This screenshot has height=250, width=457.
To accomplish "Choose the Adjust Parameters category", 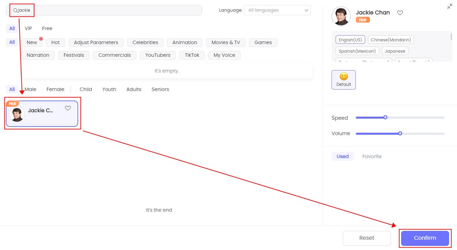I will (x=96, y=42).
